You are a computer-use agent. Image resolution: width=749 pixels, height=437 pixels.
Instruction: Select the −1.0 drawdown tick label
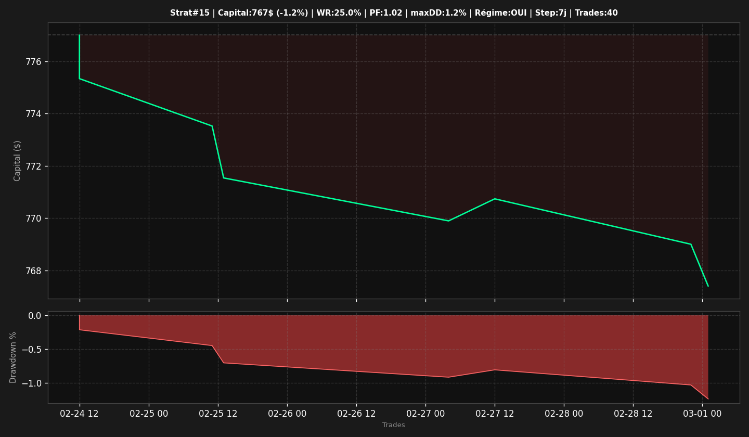(31, 383)
